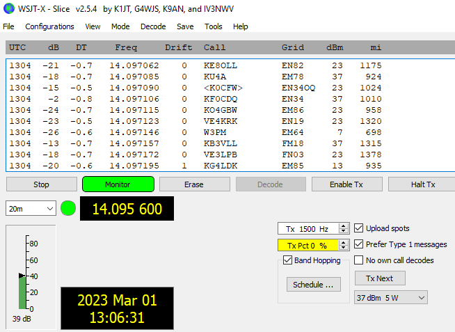
Task: Open the Mode menu
Action: coord(120,26)
